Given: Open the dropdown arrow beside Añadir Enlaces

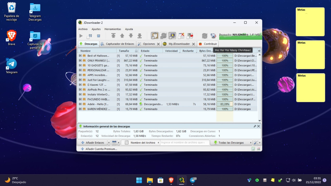Looking at the screenshot, I should pos(109,143).
